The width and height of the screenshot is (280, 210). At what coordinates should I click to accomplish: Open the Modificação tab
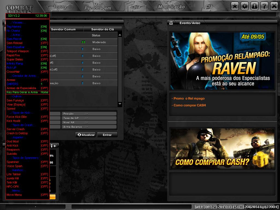coord(171,7)
